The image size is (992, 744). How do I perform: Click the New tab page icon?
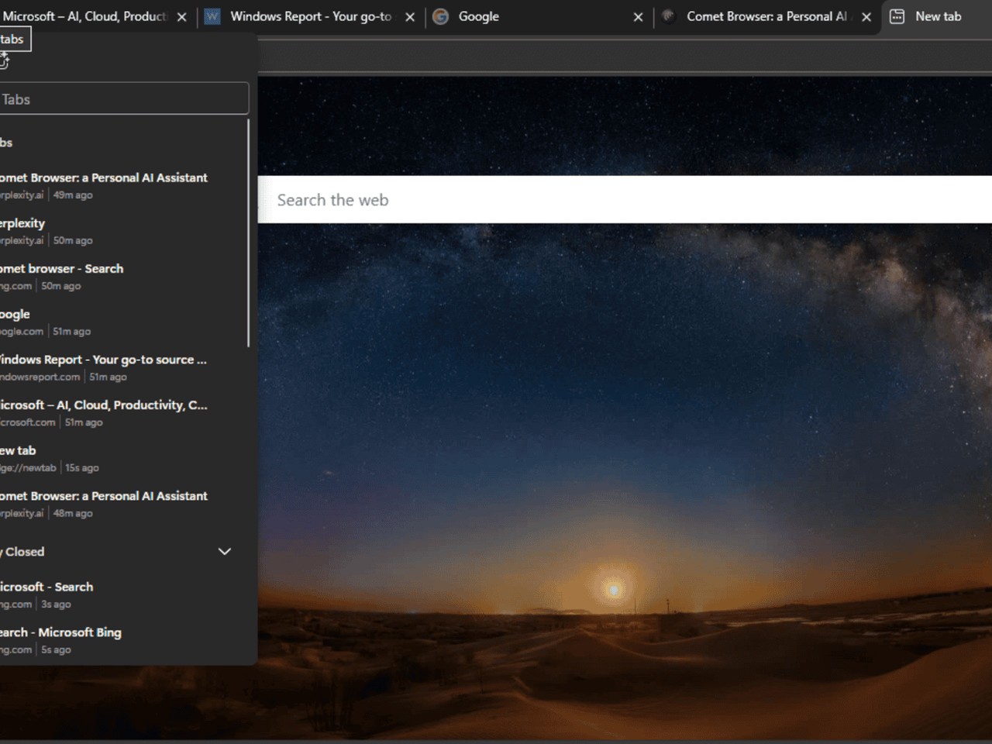click(x=897, y=17)
